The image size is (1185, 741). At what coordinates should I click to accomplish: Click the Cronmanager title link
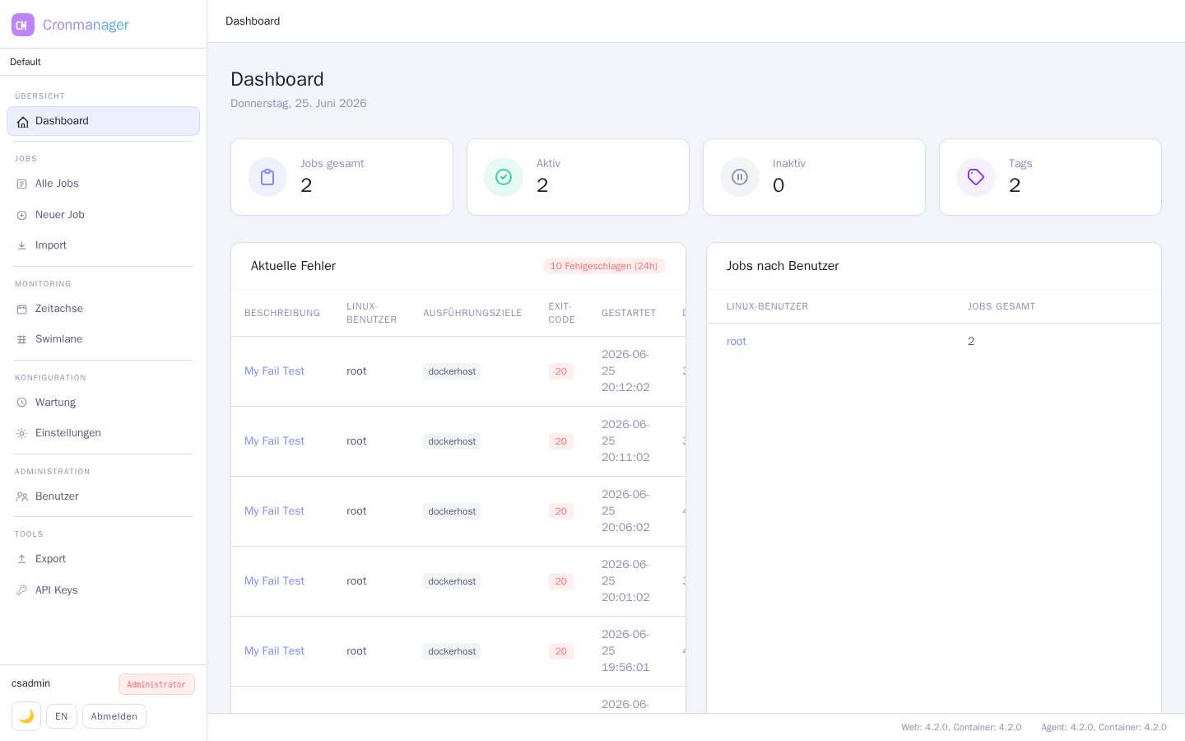(86, 25)
